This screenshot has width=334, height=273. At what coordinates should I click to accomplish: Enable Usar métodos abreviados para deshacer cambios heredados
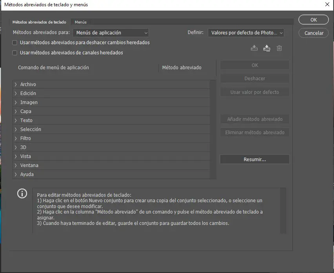pyautogui.click(x=15, y=43)
